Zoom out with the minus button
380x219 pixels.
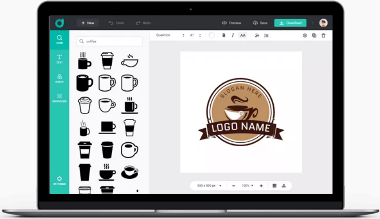233,186
